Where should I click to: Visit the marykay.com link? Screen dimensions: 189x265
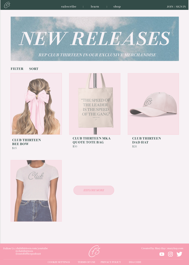click(175, 248)
